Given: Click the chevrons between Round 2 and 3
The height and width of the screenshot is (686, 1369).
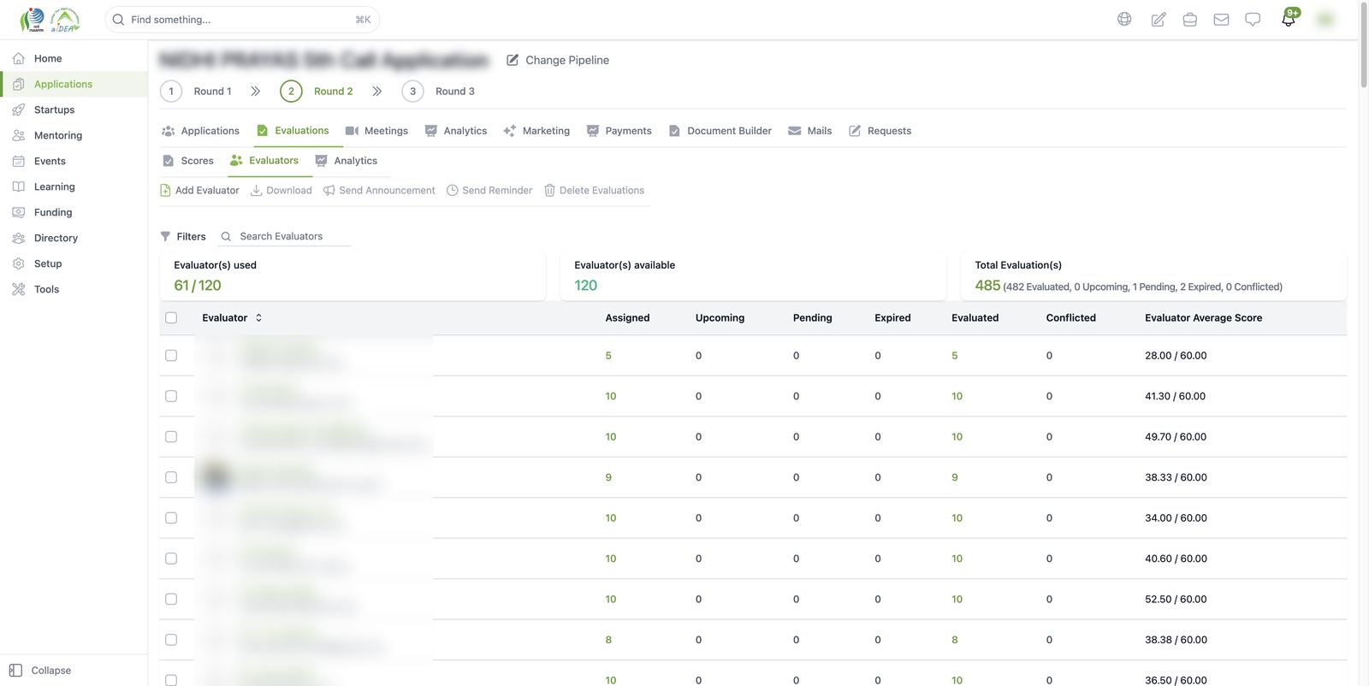Looking at the screenshot, I should point(376,91).
